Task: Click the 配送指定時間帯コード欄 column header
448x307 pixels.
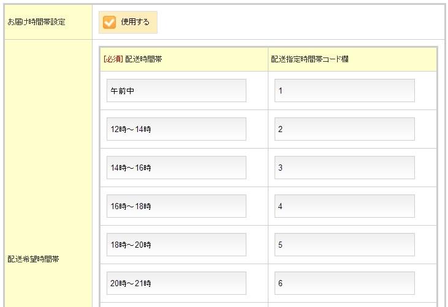Action: [x=309, y=59]
